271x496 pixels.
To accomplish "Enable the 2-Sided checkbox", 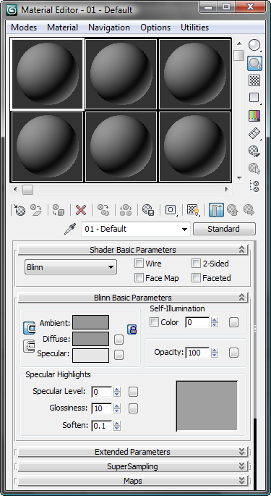I will coord(196,263).
